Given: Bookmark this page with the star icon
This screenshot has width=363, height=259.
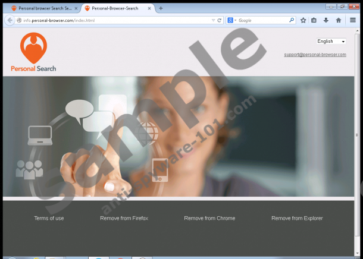Looking at the screenshot, I should (x=303, y=20).
